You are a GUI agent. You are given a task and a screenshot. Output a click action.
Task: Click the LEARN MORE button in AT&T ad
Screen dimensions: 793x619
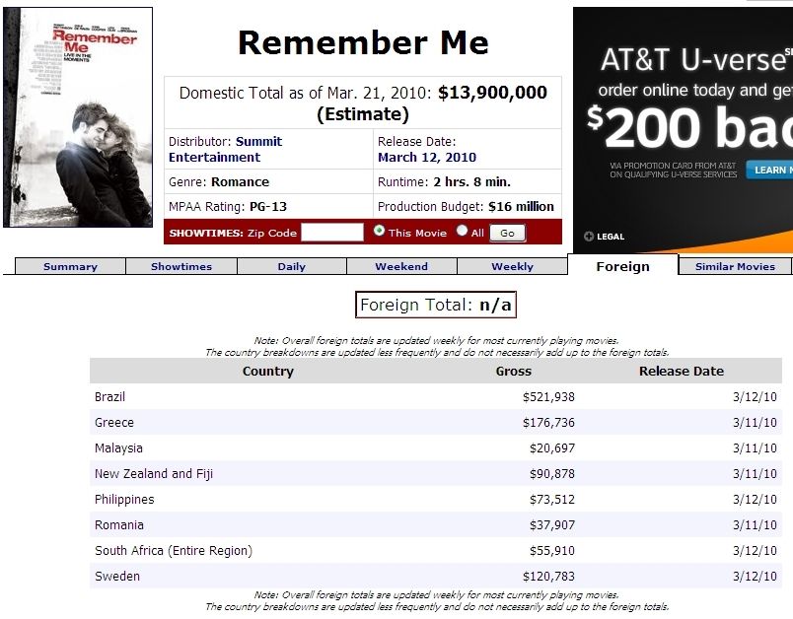769,171
